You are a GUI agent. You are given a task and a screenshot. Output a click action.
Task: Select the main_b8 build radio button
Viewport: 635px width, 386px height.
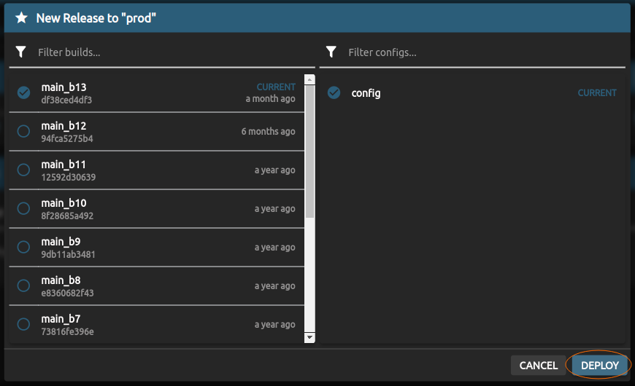pyautogui.click(x=23, y=285)
